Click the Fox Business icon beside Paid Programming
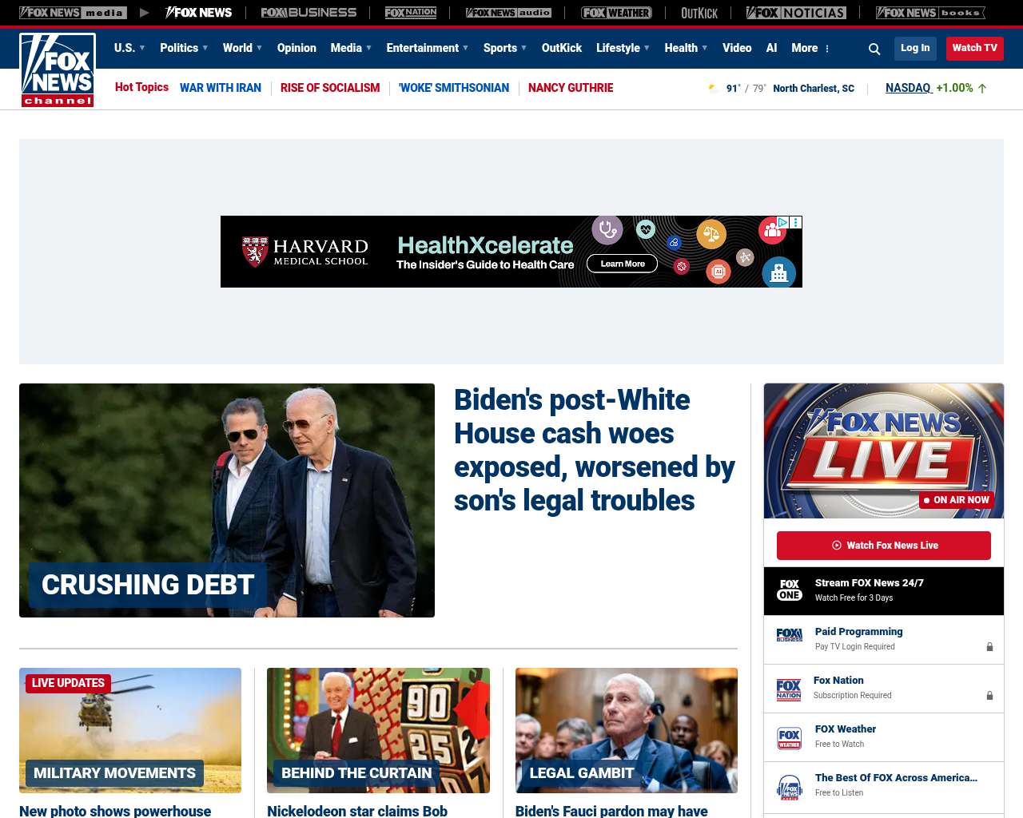 point(790,635)
